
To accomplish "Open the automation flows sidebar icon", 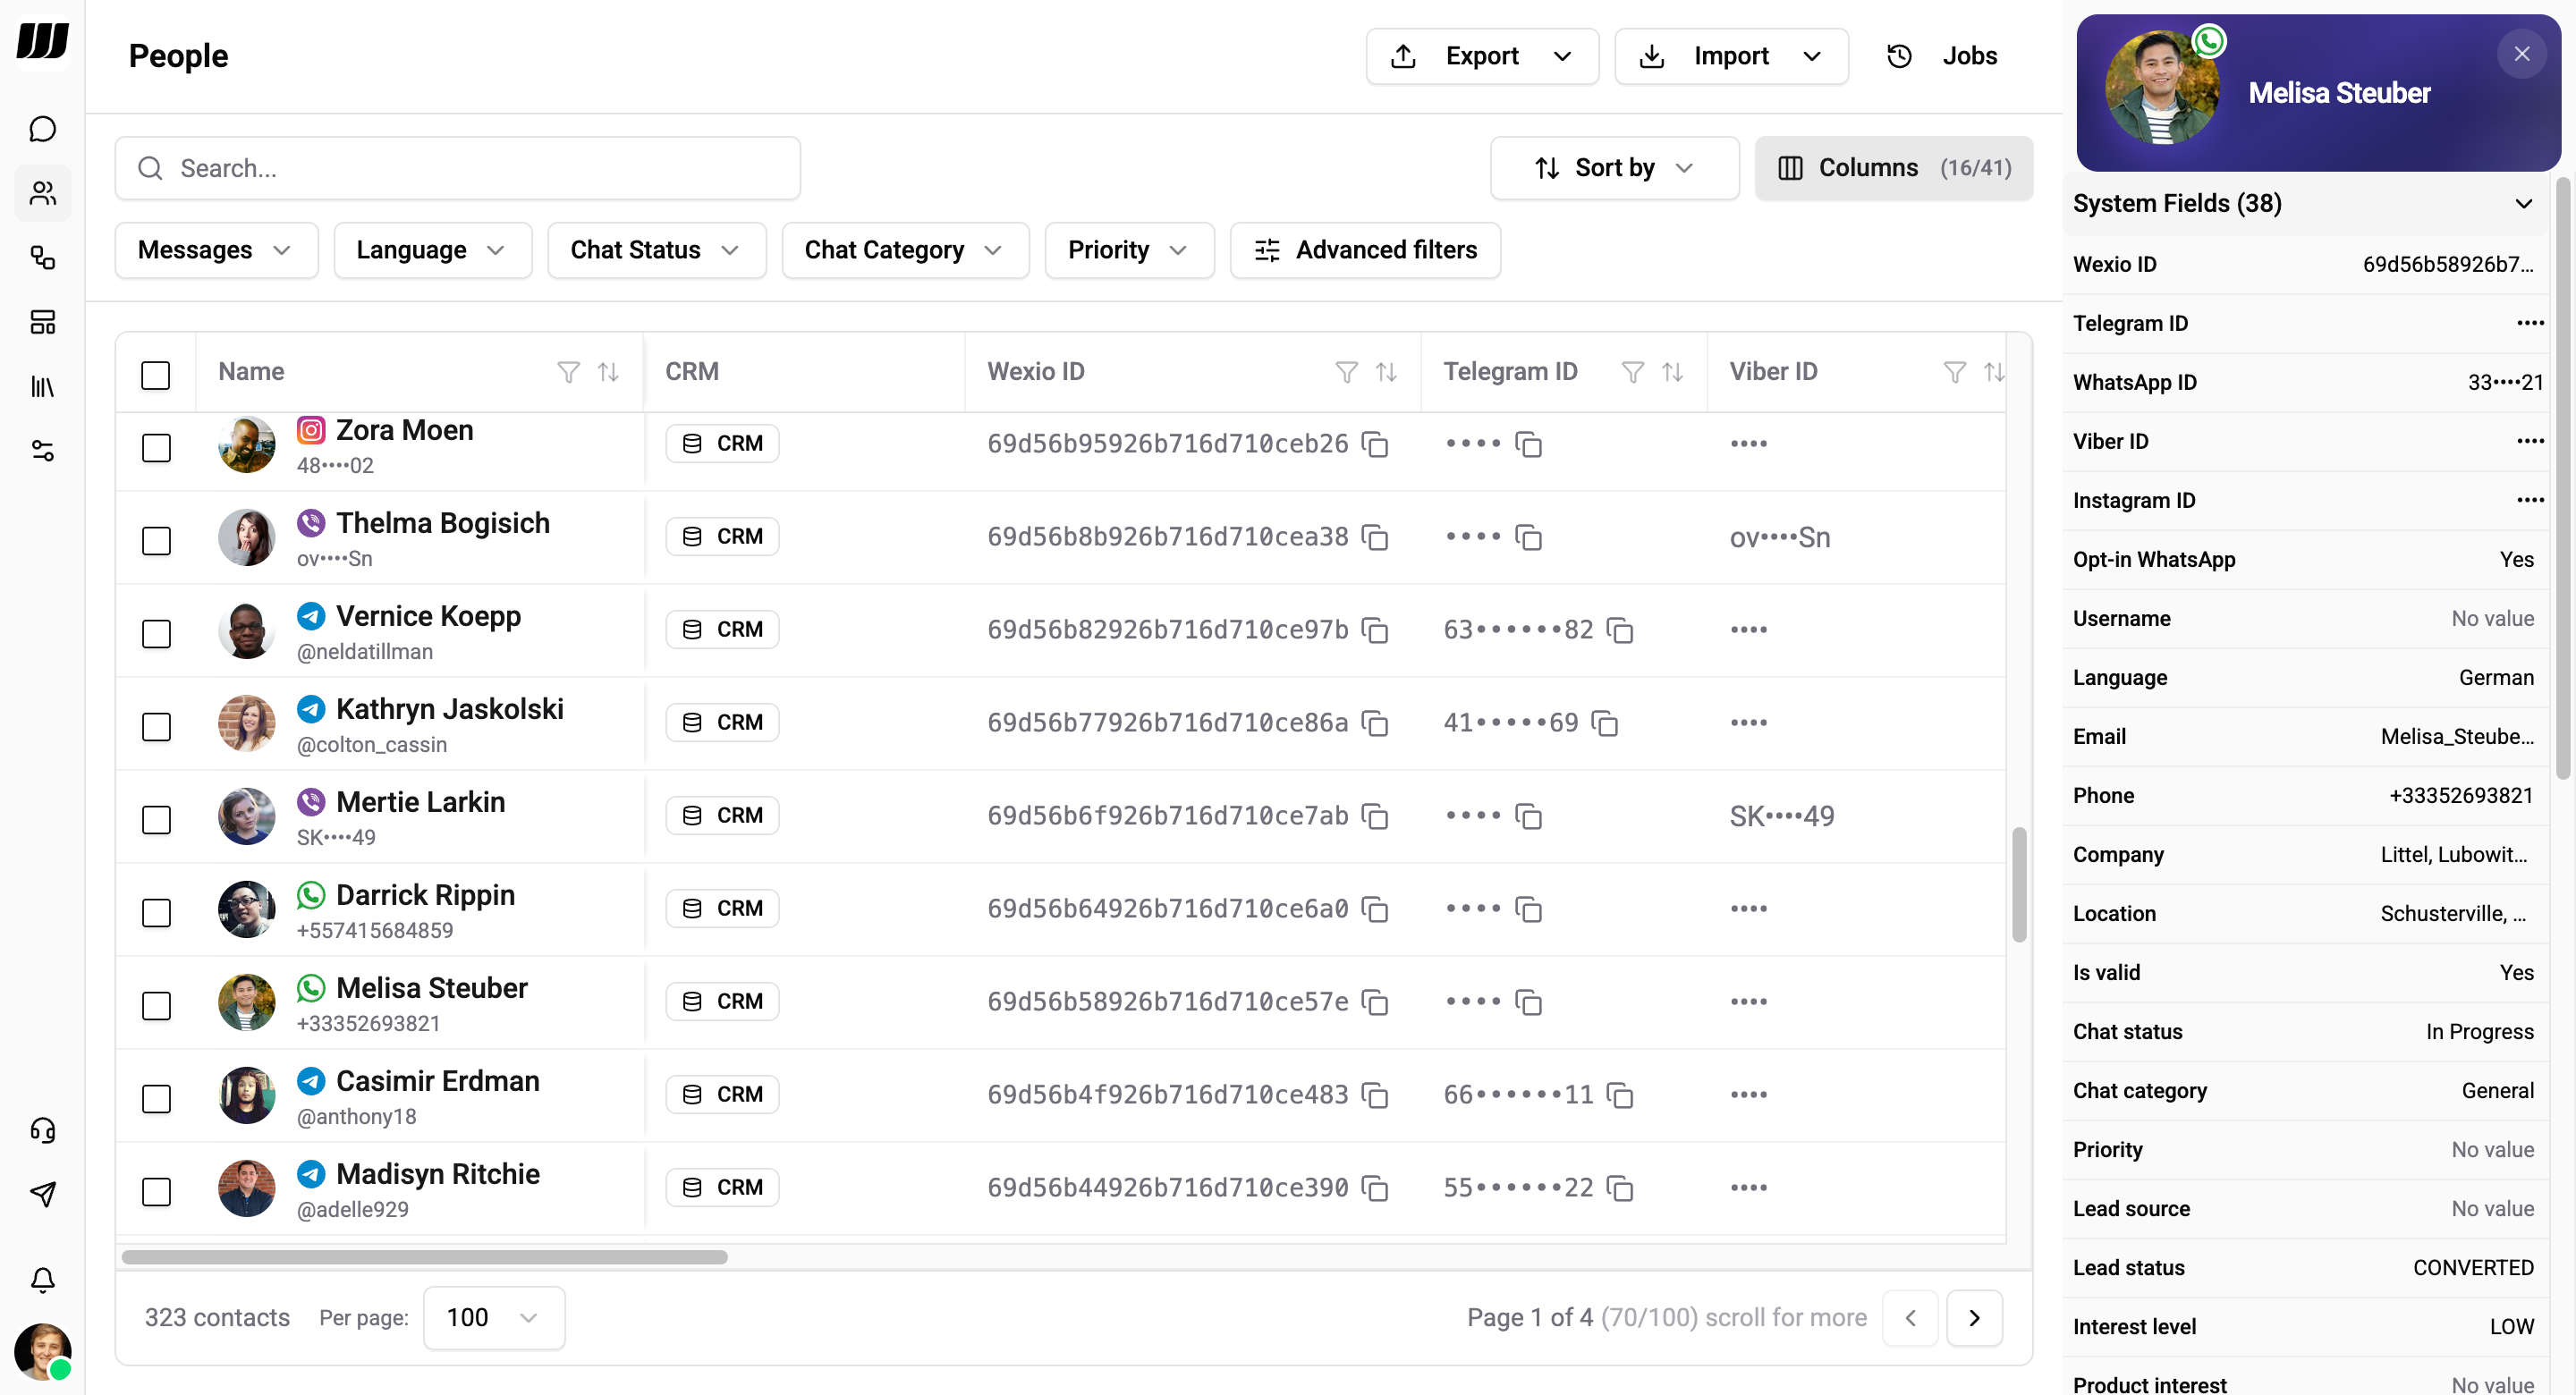I will pos(43,258).
